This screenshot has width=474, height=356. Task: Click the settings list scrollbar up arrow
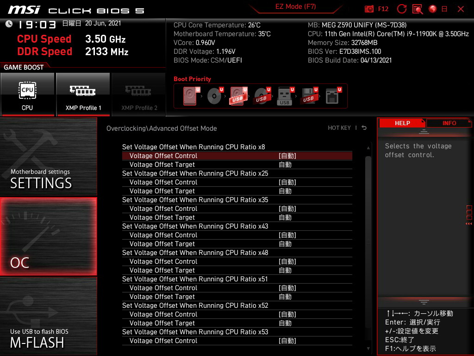[368, 148]
